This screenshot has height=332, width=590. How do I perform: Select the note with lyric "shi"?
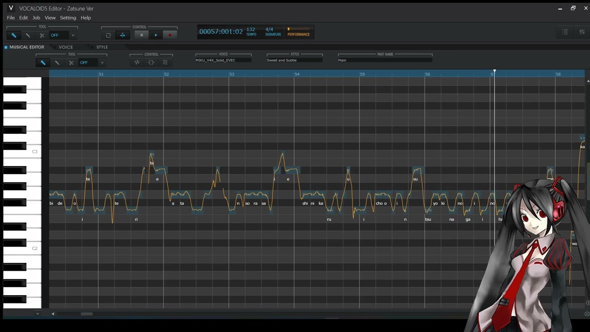coord(305,203)
